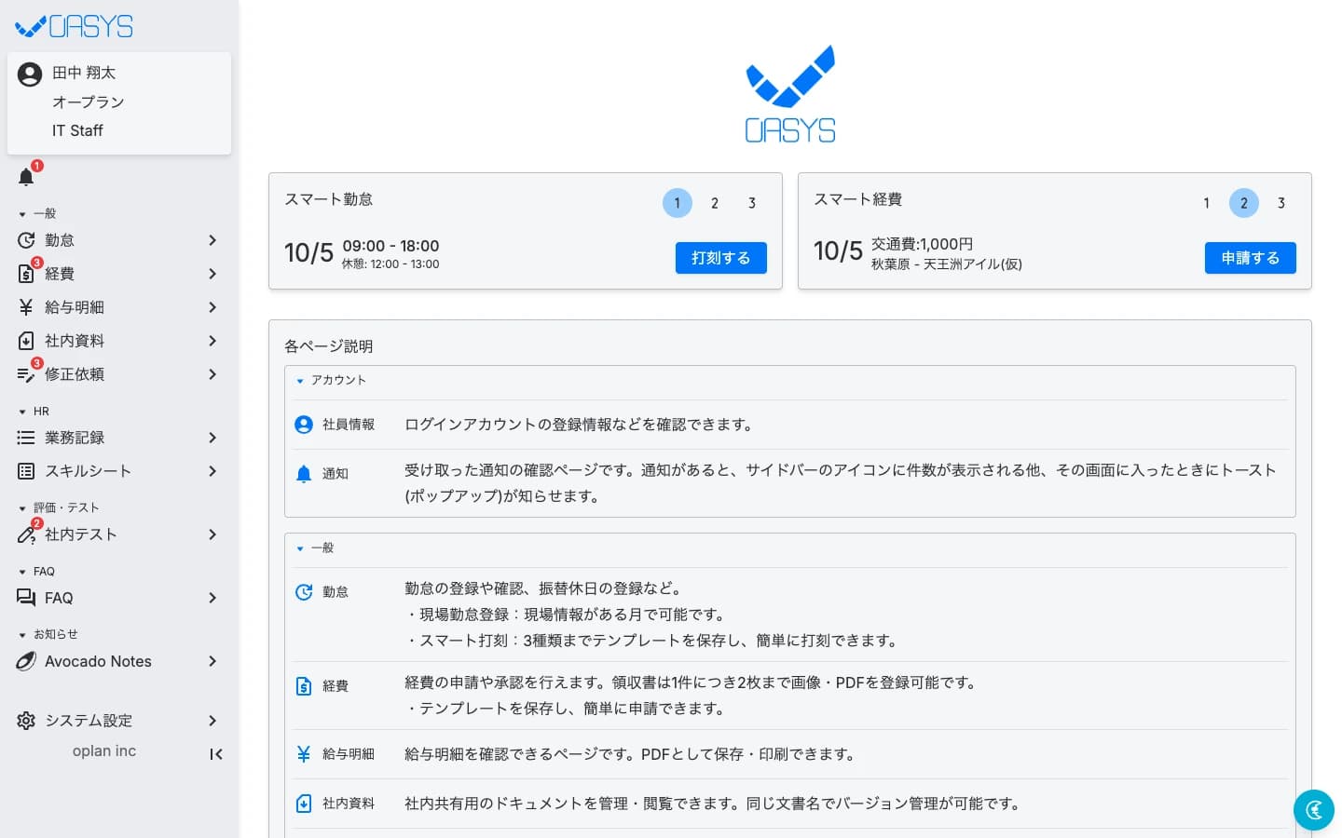Screen dimensions: 1342x838
Task: Expand the 修正依頼 submenu chevron
Action: 212,374
